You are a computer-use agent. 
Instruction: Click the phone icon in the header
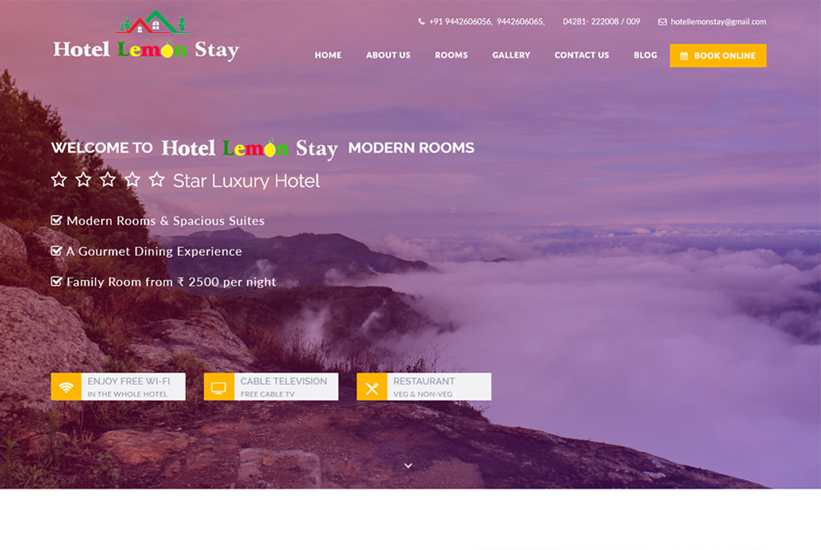421,21
